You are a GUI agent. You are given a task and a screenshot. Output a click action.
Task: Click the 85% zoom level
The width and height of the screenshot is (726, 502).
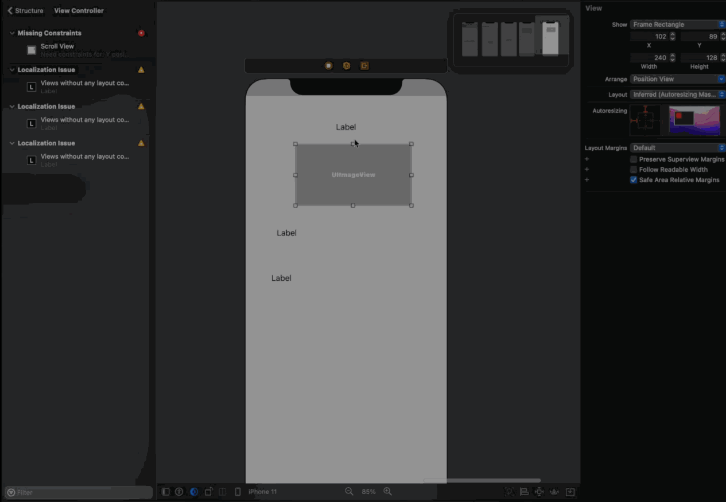coord(368,492)
